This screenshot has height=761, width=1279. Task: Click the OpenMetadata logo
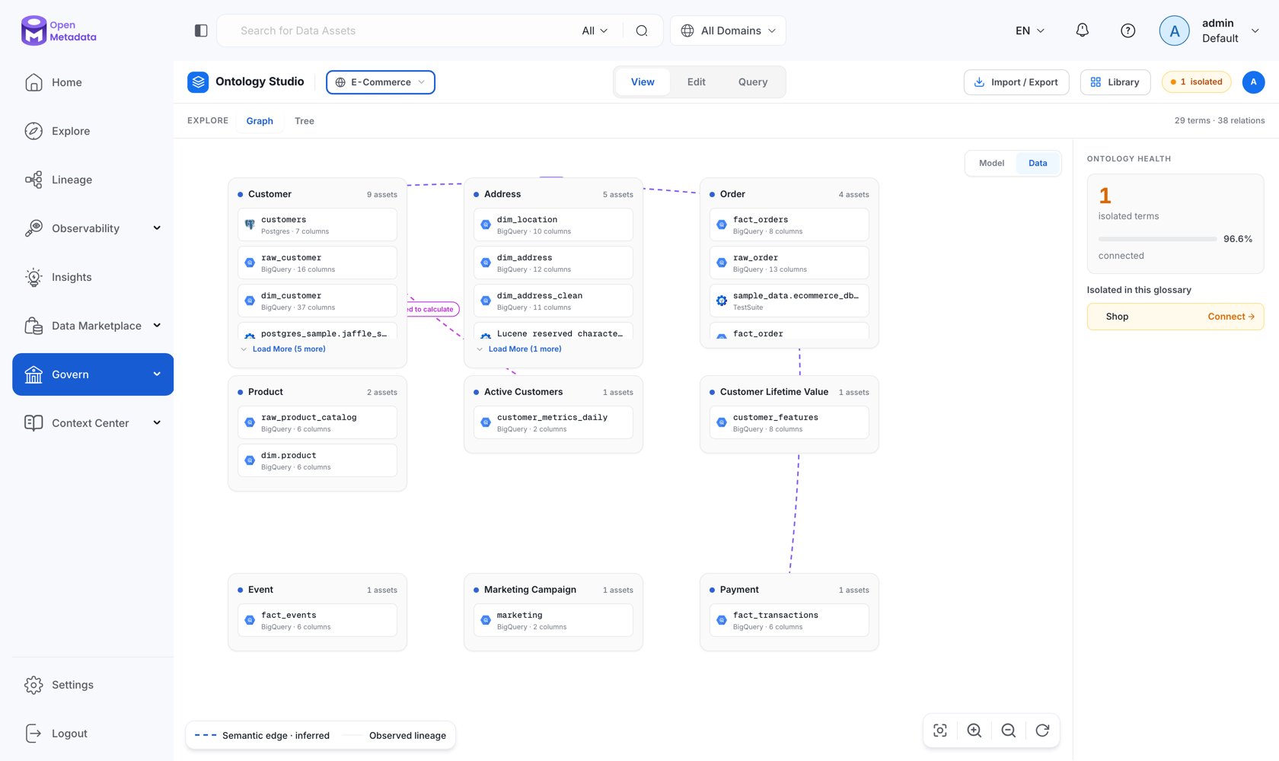pos(59,30)
